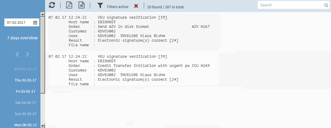Click the sidebar scrollbar thumb
Image resolution: width=331 pixels, height=128 pixels.
43,55
